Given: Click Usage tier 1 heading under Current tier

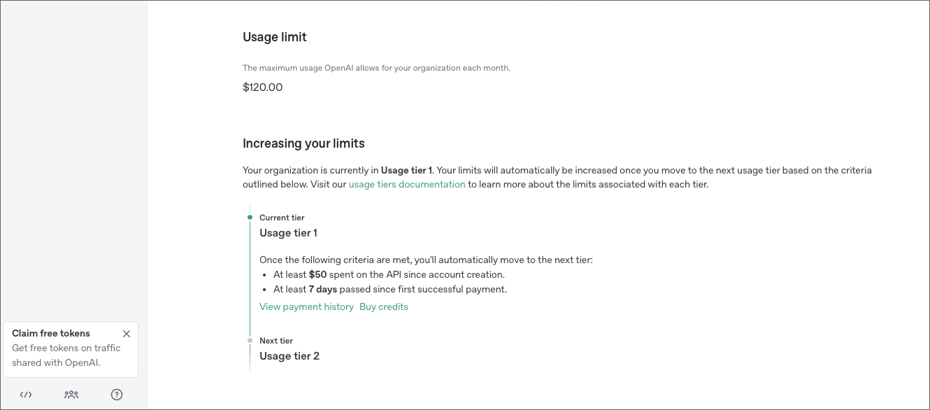Looking at the screenshot, I should 288,233.
